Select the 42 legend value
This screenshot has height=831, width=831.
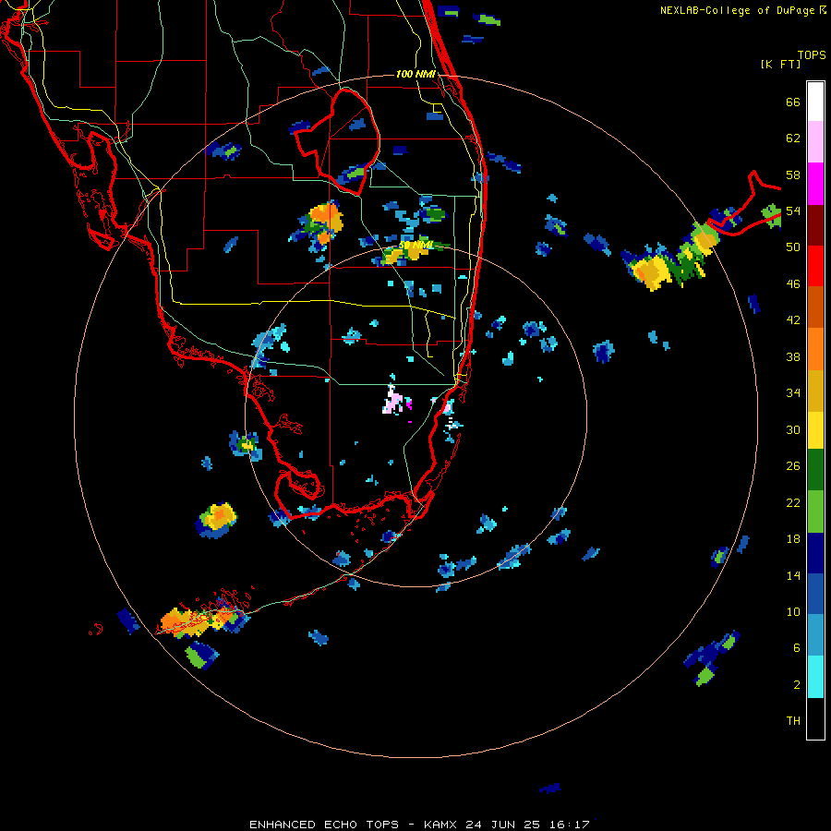(793, 320)
